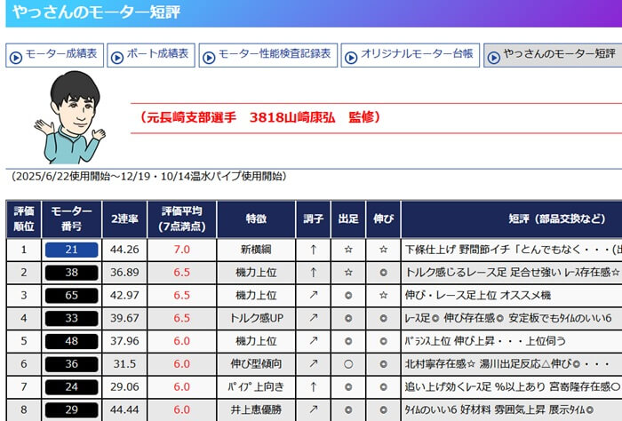Switch to the ボート成績表 tab

coord(150,55)
